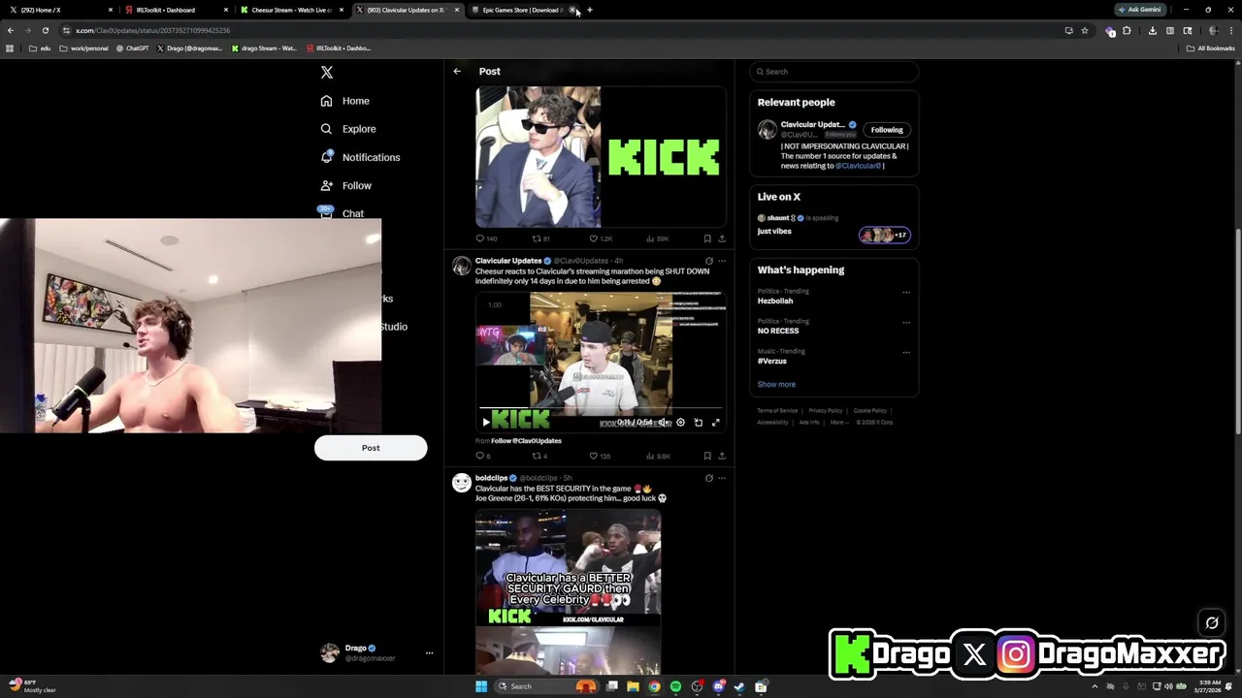Open Grok icon on boldclips post
This screenshot has width=1242, height=698.
(x=708, y=478)
